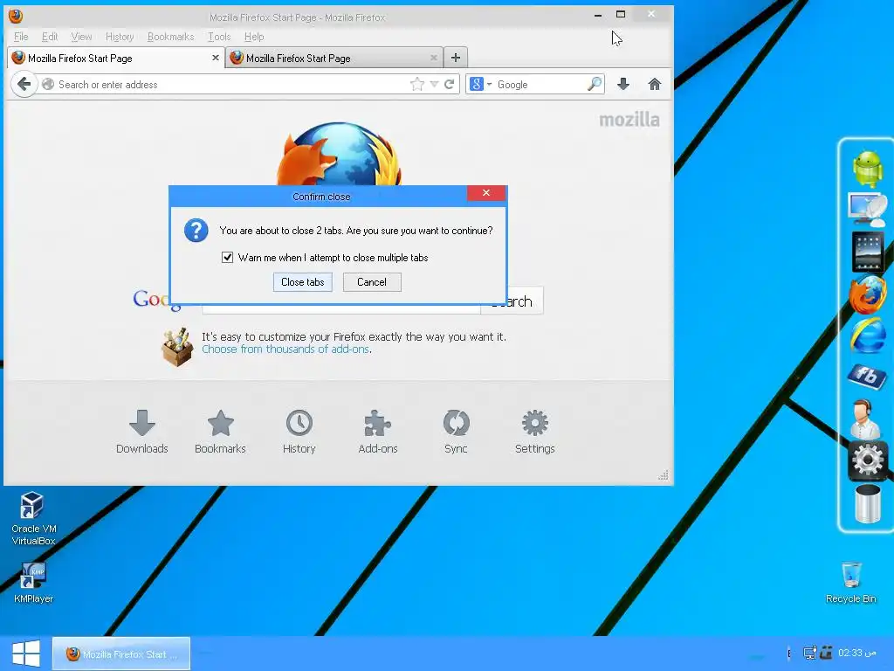The image size is (894, 671).
Task: Select Oracle VM VirtualBox desktop shortcut
Action: click(x=33, y=519)
